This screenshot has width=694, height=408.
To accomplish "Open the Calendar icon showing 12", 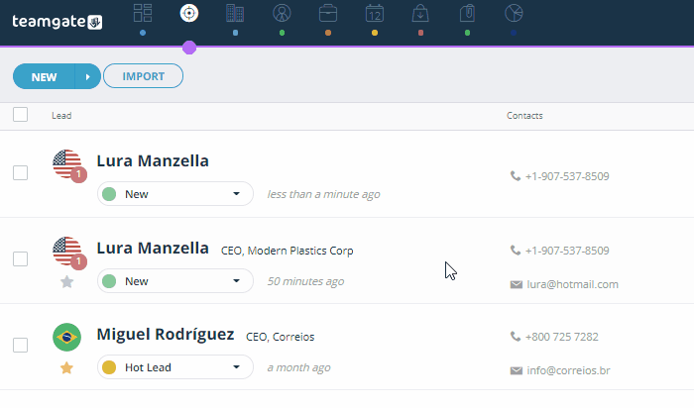I will click(x=375, y=13).
